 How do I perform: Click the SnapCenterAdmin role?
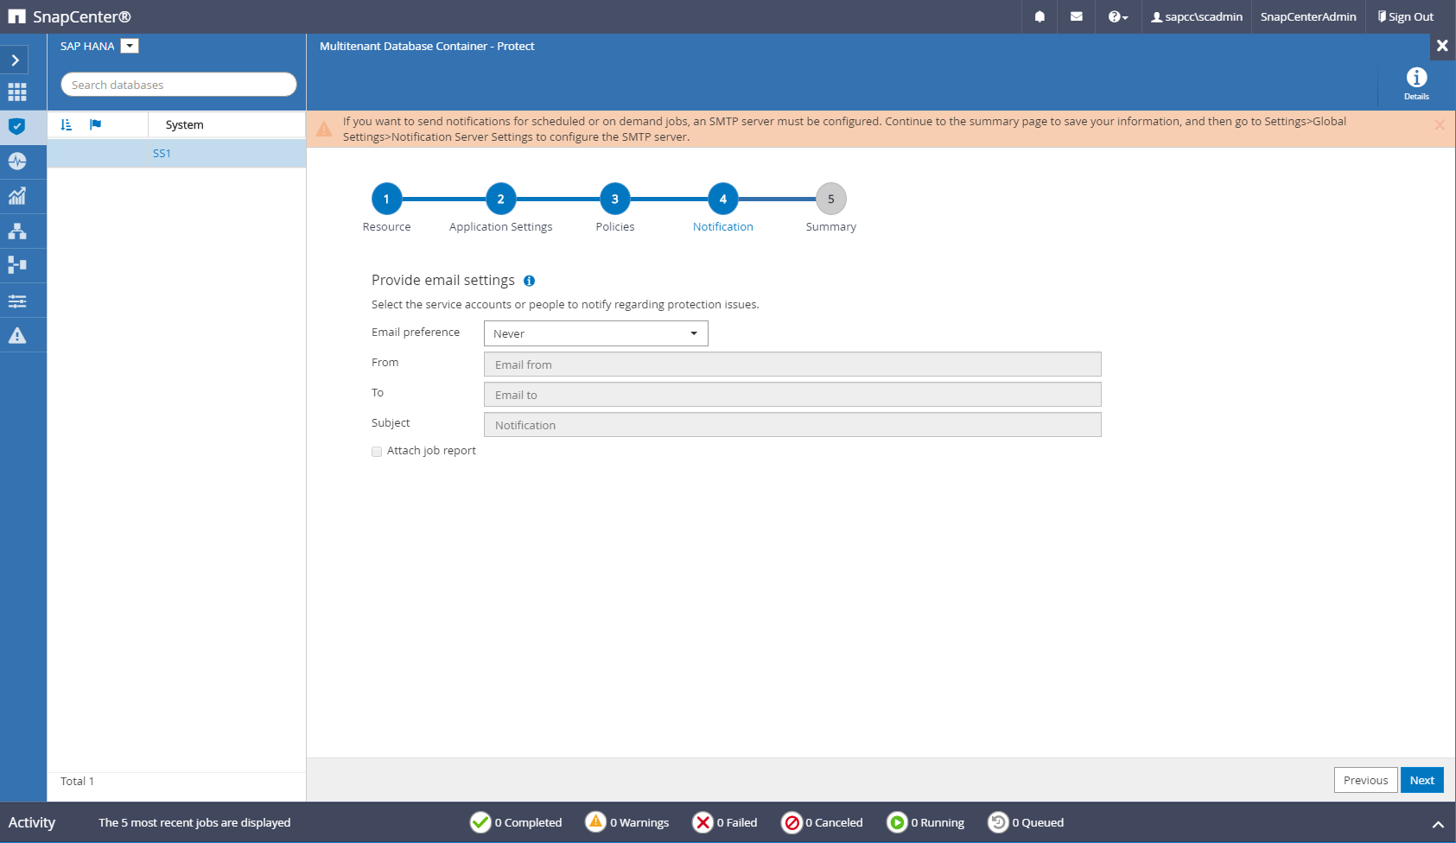point(1308,16)
